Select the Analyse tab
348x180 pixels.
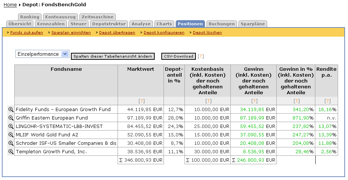(x=141, y=24)
